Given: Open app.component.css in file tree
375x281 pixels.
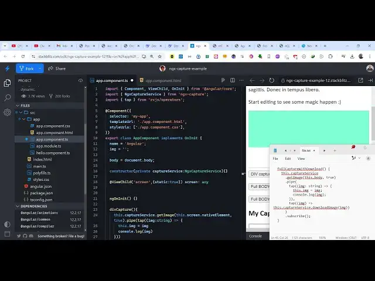Looking at the screenshot, I should pyautogui.click(x=53, y=126).
